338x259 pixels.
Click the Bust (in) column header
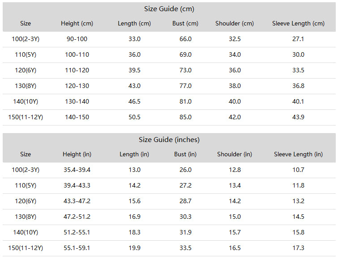pyautogui.click(x=185, y=155)
